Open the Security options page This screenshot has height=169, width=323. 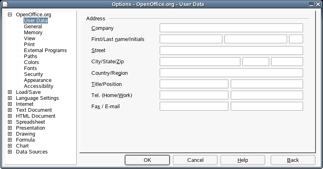point(34,74)
